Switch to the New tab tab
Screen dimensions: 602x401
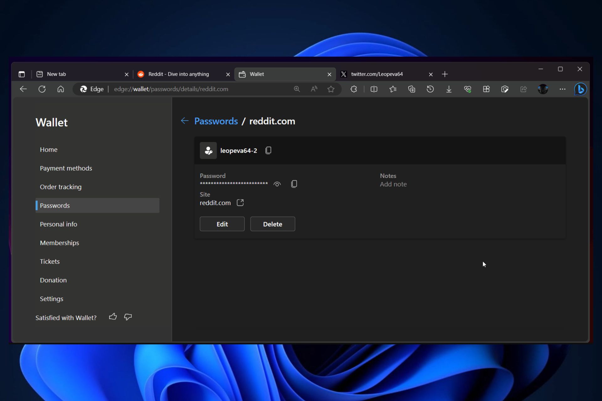(x=82, y=74)
